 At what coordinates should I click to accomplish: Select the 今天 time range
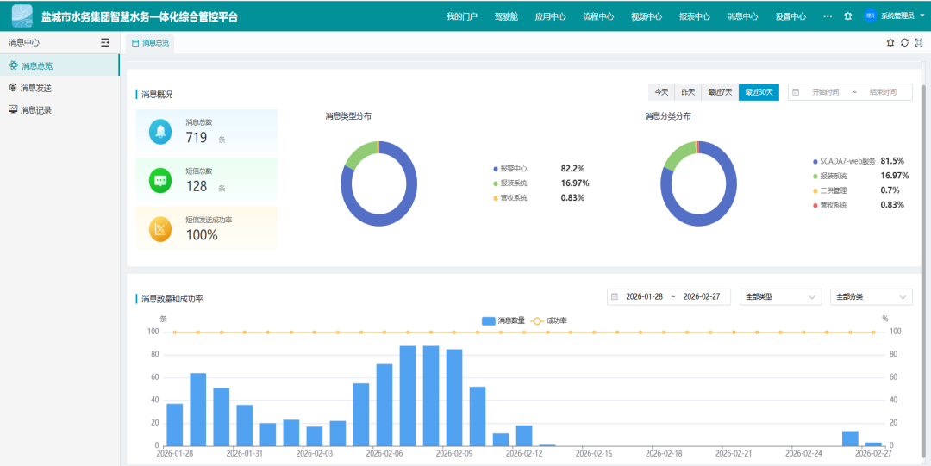click(661, 92)
